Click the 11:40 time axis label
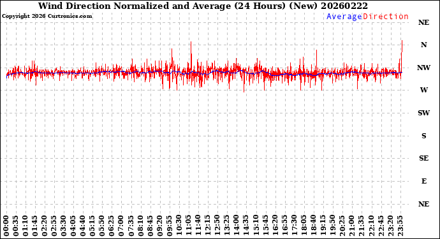Screen dimensions: 440x239 tap(198, 226)
